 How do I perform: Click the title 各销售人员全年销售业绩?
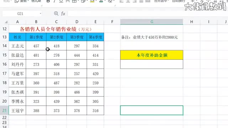(48, 29)
